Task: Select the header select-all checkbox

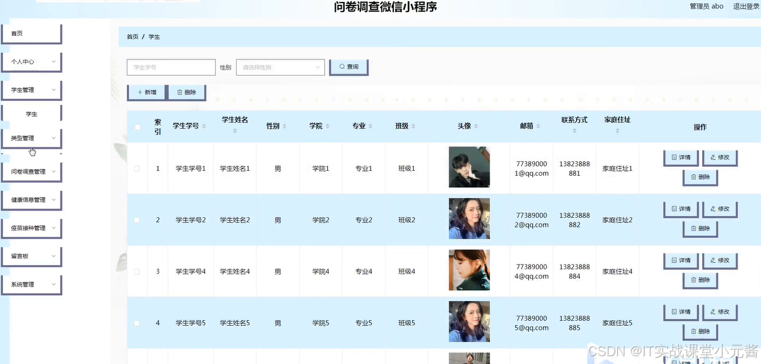Action: point(138,127)
